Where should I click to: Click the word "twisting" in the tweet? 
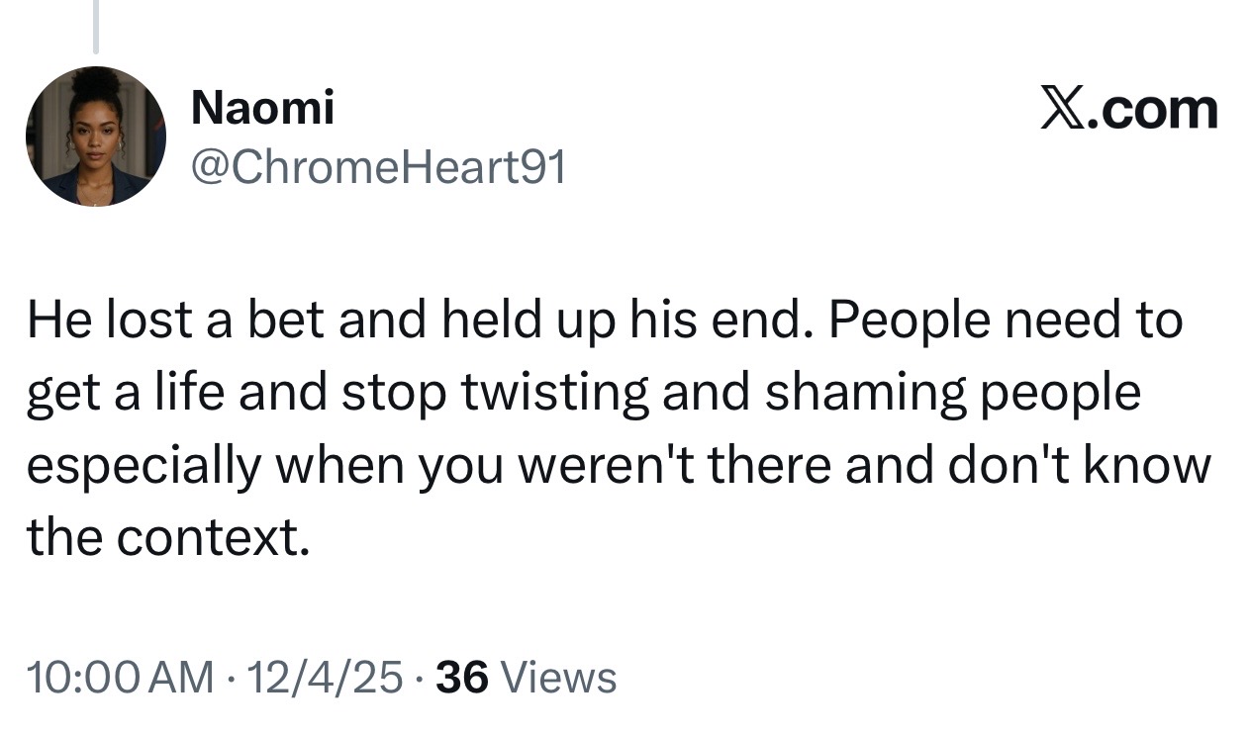tap(552, 393)
